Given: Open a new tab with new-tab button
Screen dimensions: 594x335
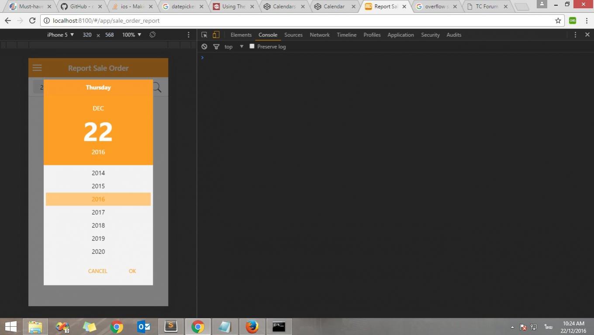Looking at the screenshot, I should pos(521,7).
